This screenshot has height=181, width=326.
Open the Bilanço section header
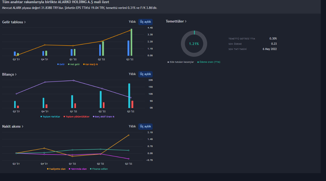9,75
